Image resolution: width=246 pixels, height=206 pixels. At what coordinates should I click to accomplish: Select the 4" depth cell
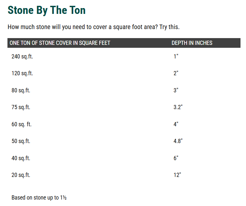point(176,124)
